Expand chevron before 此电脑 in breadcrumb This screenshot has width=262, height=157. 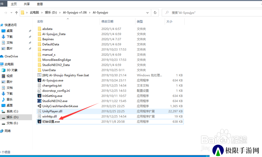coord(27,13)
